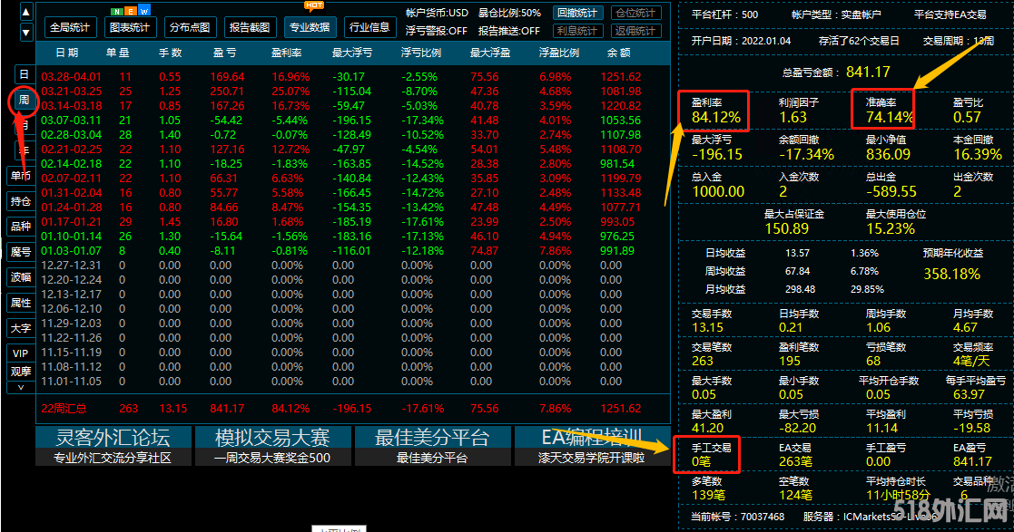The width and height of the screenshot is (1014, 532).
Task: Click the 准确率 value 74.14%
Action: (890, 118)
